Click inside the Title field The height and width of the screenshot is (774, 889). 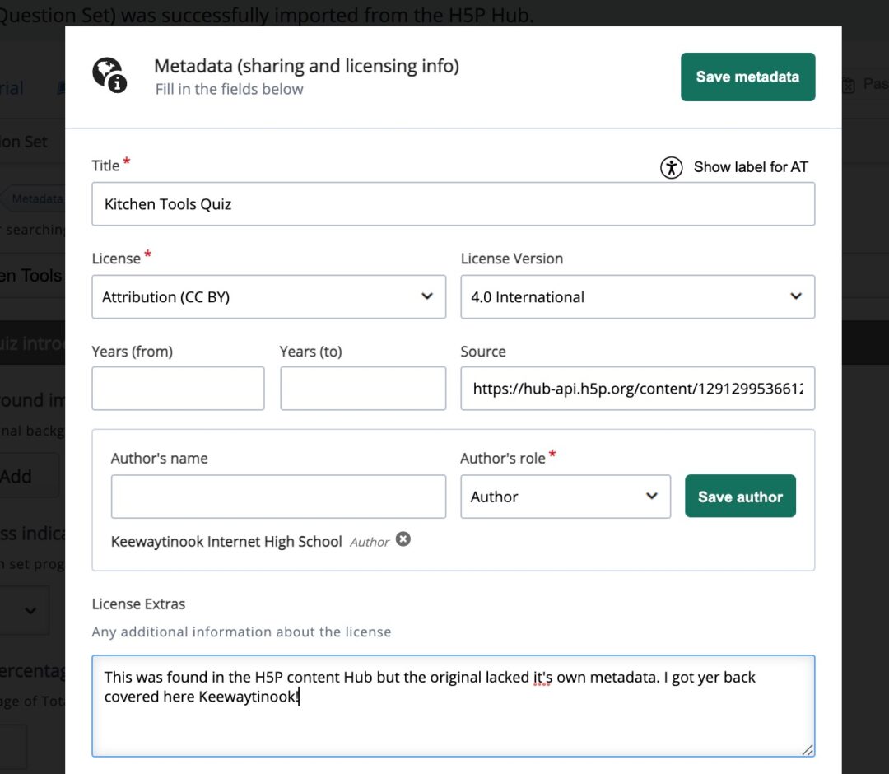453,203
